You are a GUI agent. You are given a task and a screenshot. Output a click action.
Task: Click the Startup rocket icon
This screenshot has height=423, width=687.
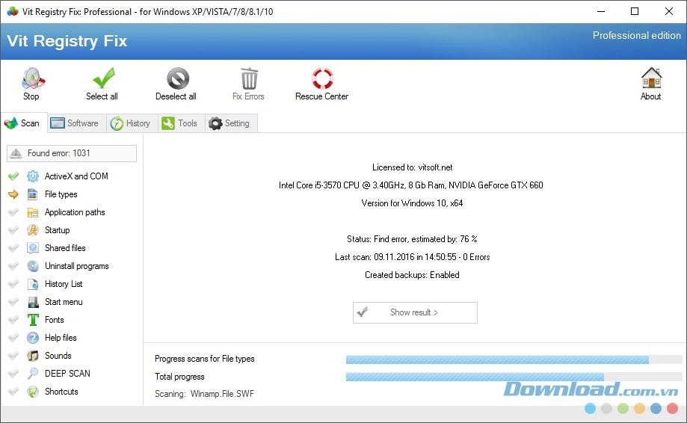click(33, 230)
